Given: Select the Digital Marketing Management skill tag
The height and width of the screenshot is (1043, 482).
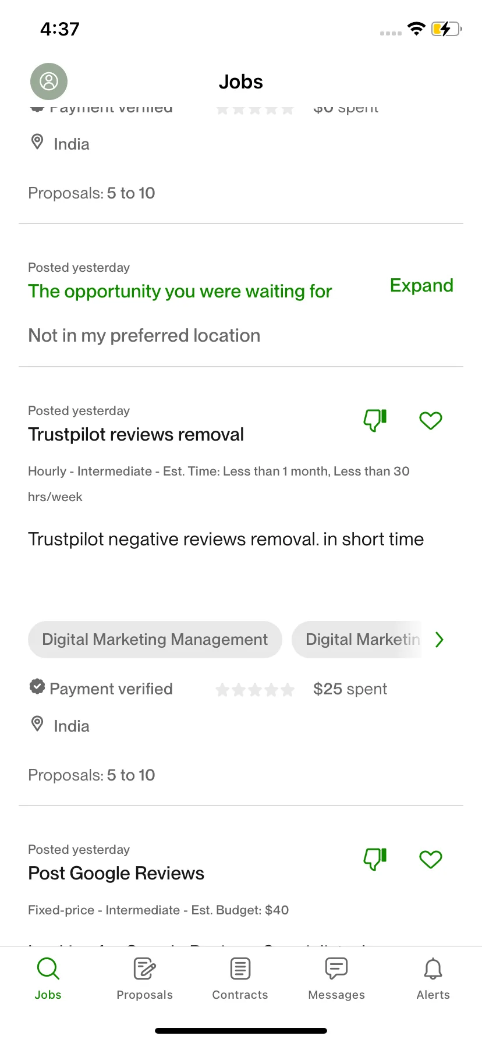Looking at the screenshot, I should [155, 640].
